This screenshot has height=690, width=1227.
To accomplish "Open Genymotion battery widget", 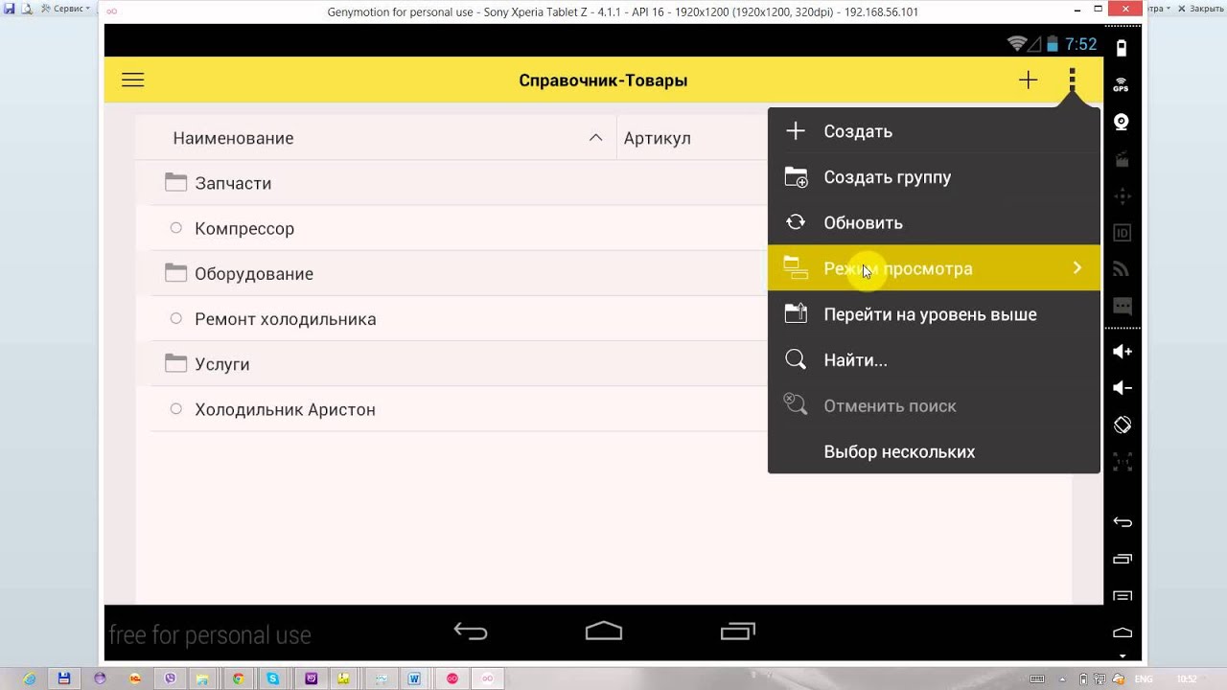I will coord(1122,48).
